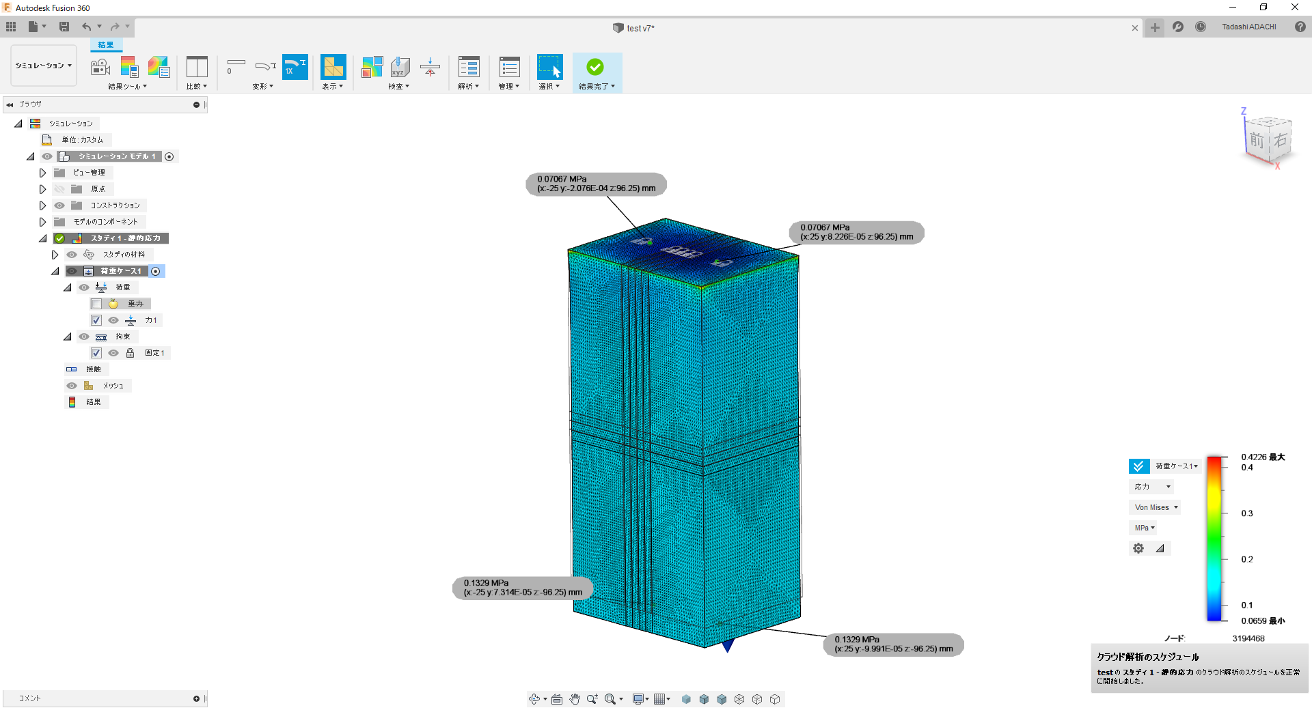Uncheck the Force 1 load checkbox
Viewport: 1312px width, 710px height.
pyautogui.click(x=96, y=320)
